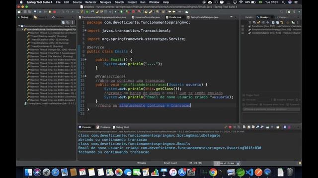
Task: Open Safari from the Dock
Action: coord(55,173)
